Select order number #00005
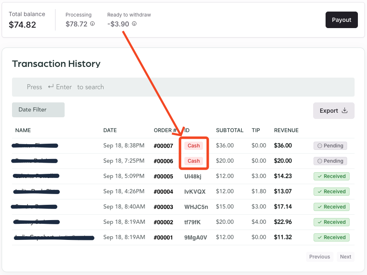This screenshot has height=275, width=367. [163, 177]
